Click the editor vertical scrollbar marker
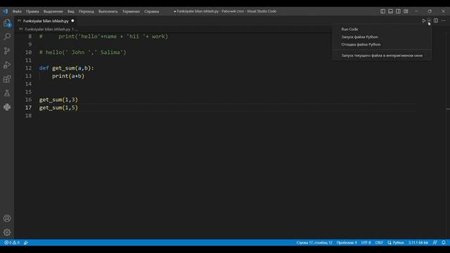Screen dimensions: 450x253 [x=448, y=109]
